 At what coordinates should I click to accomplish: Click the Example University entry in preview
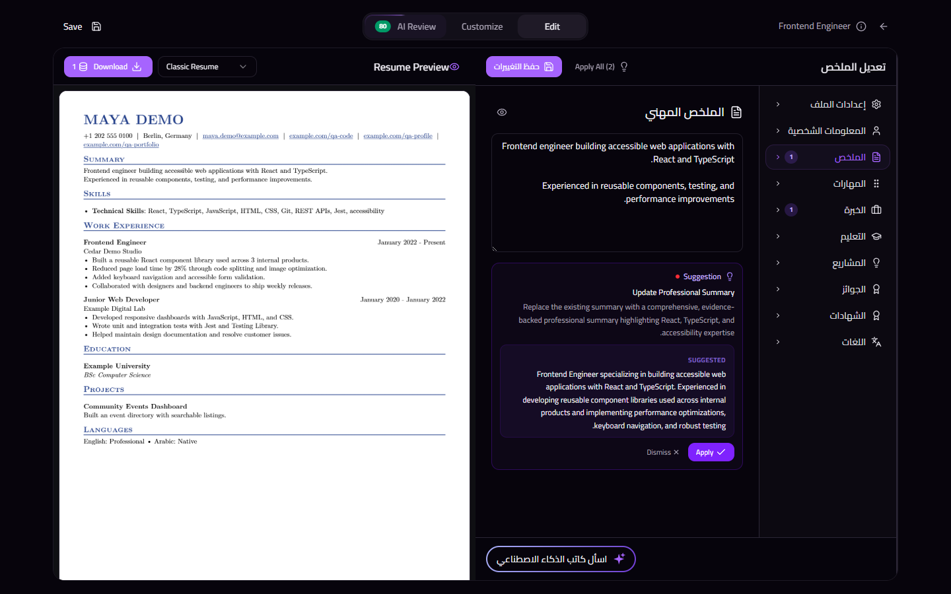click(117, 366)
